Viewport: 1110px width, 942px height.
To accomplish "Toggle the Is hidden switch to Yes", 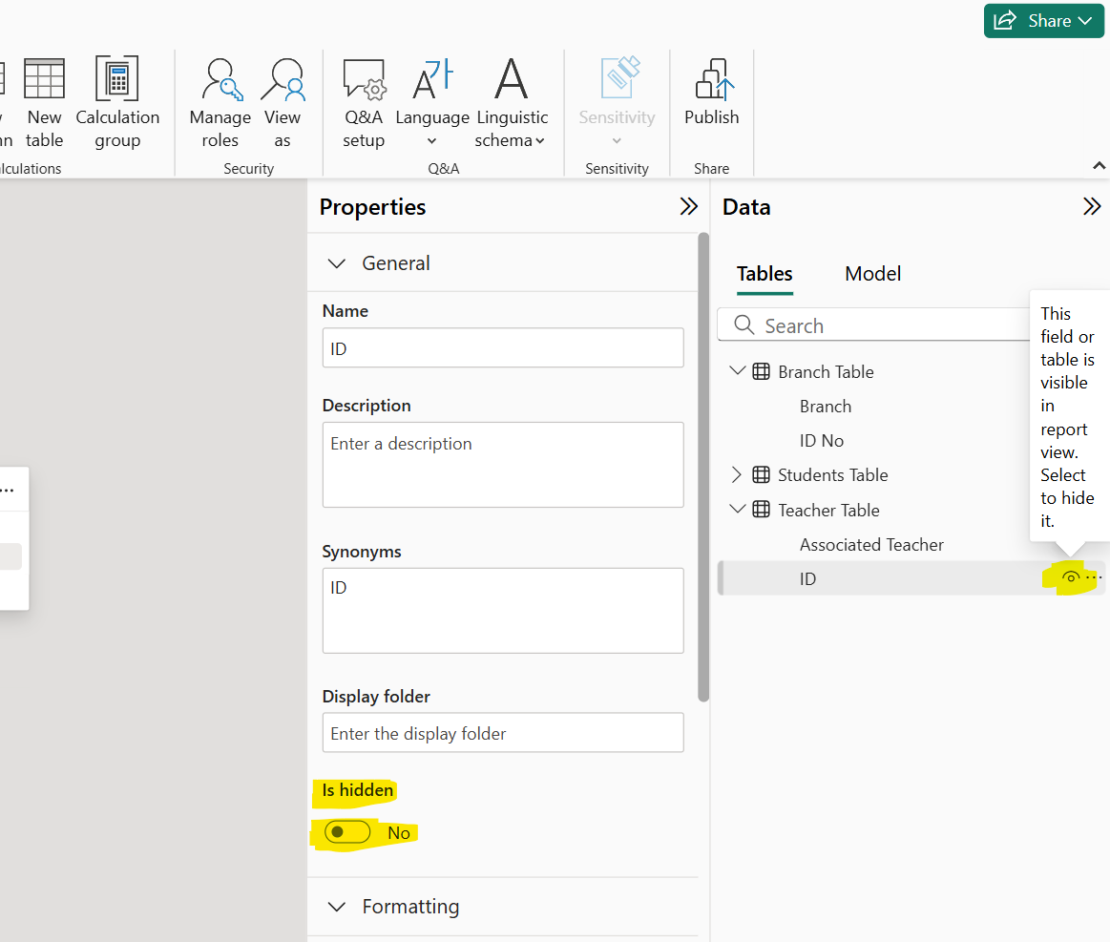I will click(x=346, y=832).
